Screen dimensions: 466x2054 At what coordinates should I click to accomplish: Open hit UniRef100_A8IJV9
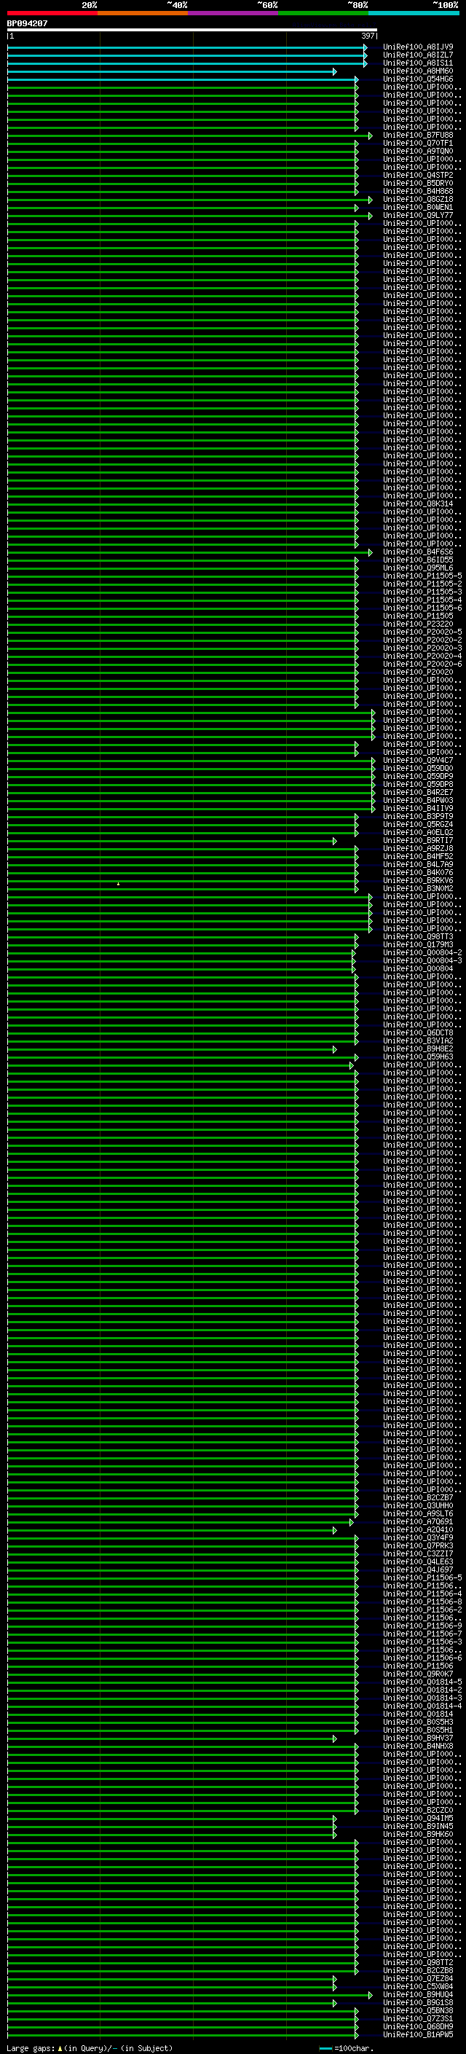[x=418, y=47]
